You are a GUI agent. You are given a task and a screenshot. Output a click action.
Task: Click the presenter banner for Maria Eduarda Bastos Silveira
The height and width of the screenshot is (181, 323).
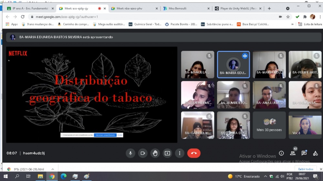[x=164, y=37]
